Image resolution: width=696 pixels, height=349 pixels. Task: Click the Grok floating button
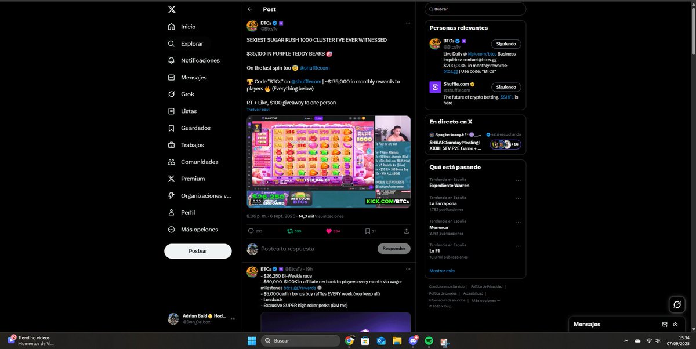click(676, 304)
